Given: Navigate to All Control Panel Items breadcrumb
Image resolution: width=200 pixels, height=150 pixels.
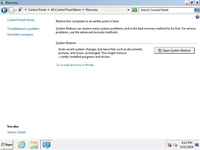Looking at the screenshot, I should 66,10.
